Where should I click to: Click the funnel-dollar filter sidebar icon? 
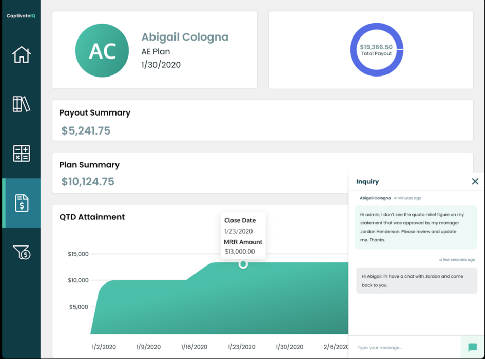[x=21, y=252]
